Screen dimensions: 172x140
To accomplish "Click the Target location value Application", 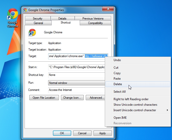I will click(x=54, y=50).
